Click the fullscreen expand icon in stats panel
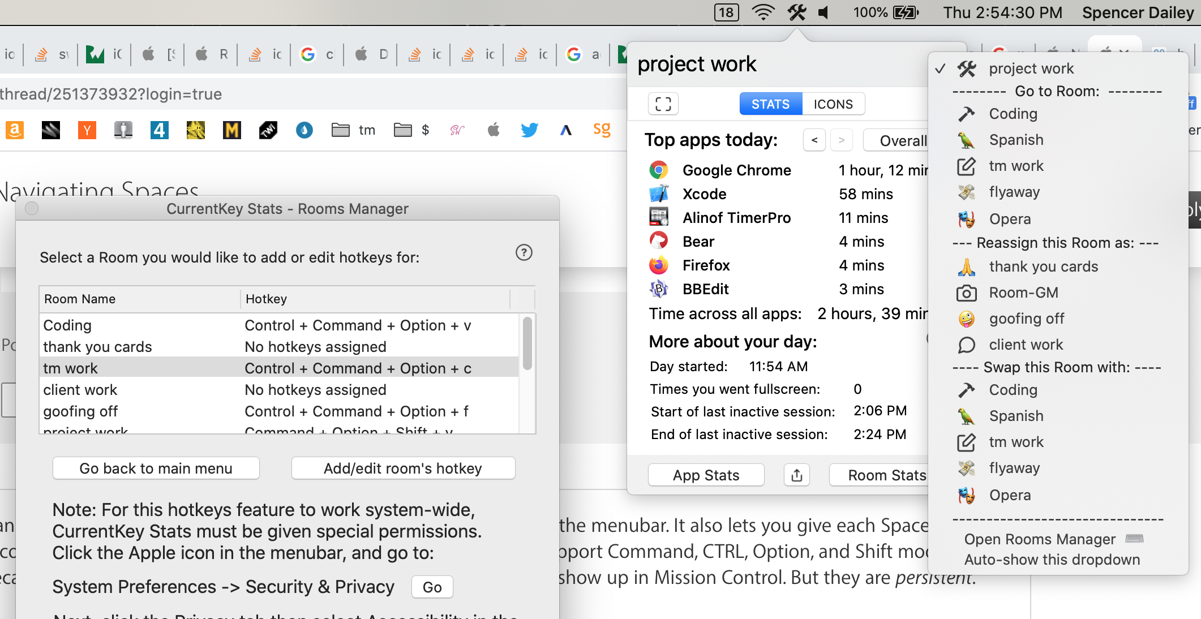The height and width of the screenshot is (619, 1201). pos(663,104)
